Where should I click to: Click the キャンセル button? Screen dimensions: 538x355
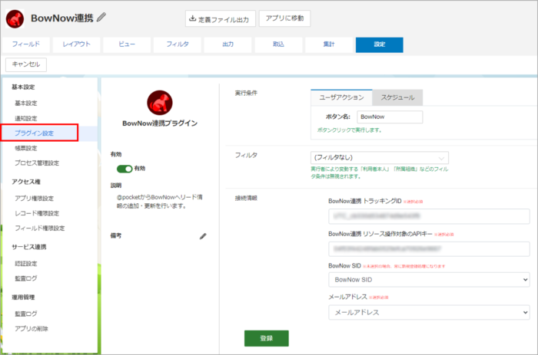point(26,64)
